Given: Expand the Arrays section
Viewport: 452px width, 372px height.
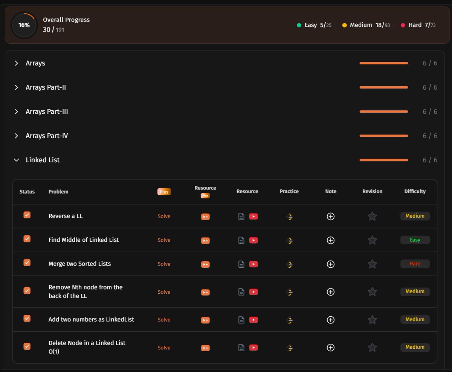Looking at the screenshot, I should 16,63.
